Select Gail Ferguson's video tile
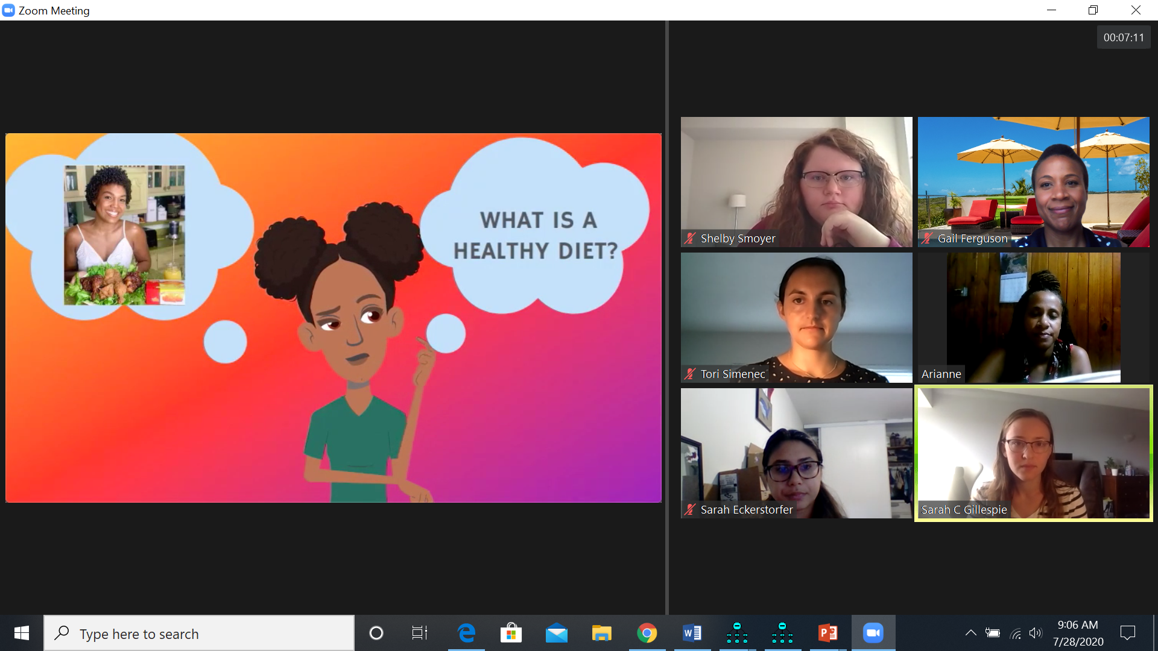1158x651 pixels. tap(1033, 182)
